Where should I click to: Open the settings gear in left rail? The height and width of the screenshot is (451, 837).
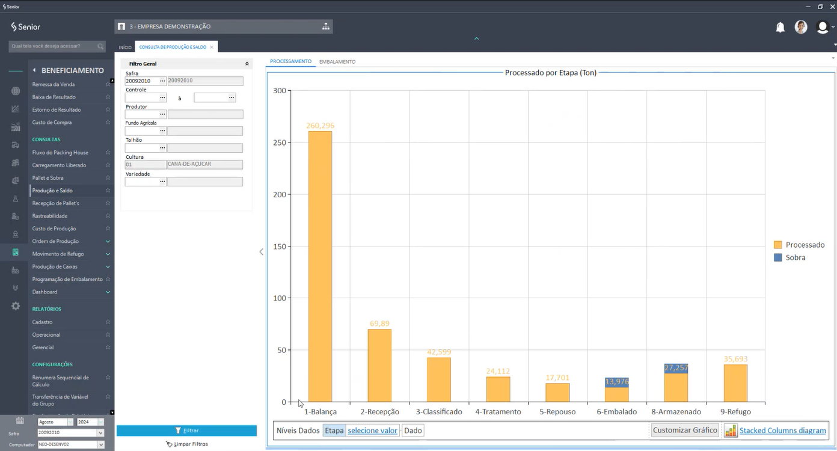(16, 306)
